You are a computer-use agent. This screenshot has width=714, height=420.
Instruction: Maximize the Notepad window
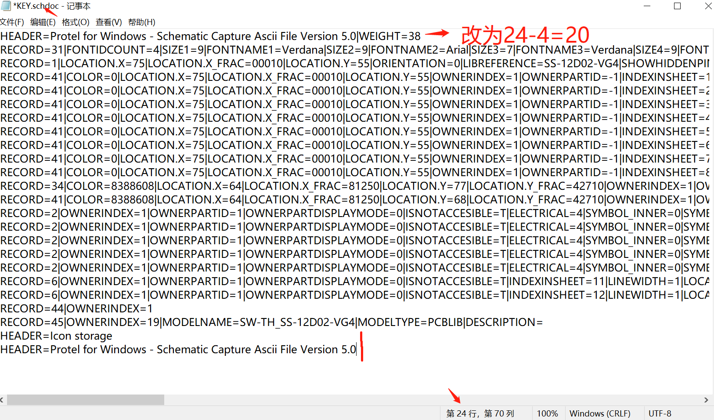click(678, 6)
